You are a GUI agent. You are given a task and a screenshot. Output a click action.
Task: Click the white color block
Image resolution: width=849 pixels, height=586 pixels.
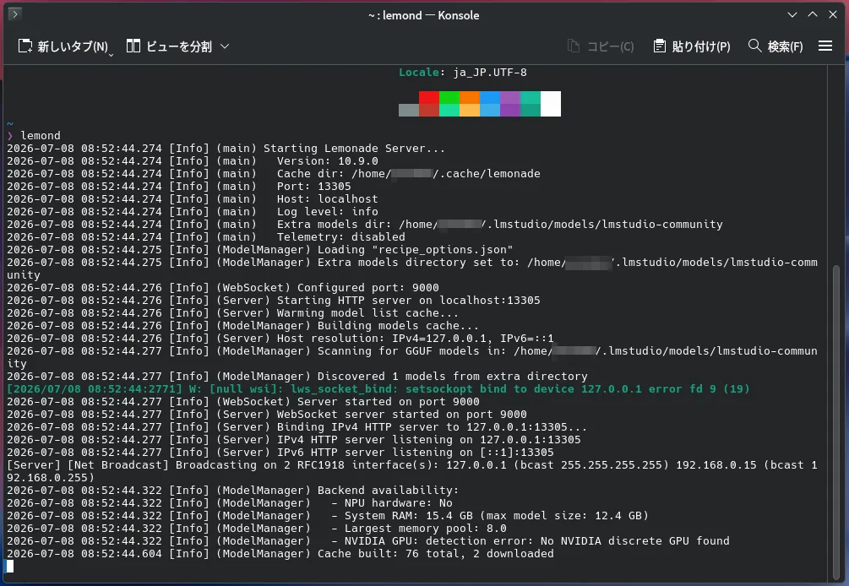tap(551, 104)
